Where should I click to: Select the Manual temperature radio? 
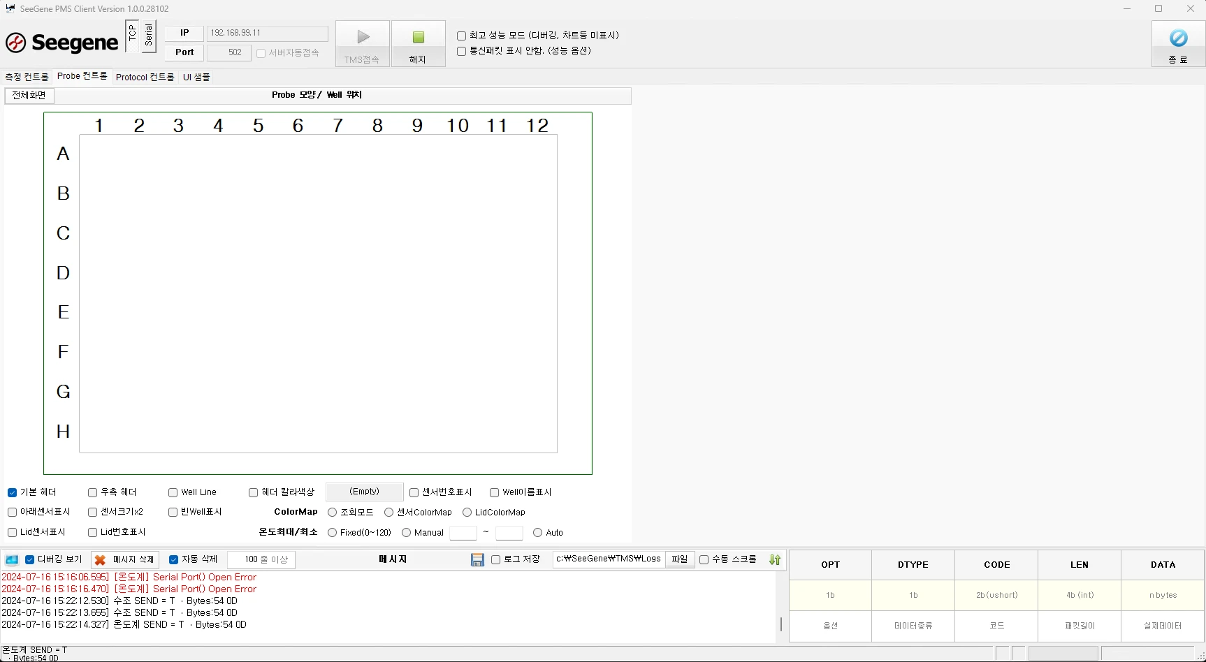coord(407,533)
